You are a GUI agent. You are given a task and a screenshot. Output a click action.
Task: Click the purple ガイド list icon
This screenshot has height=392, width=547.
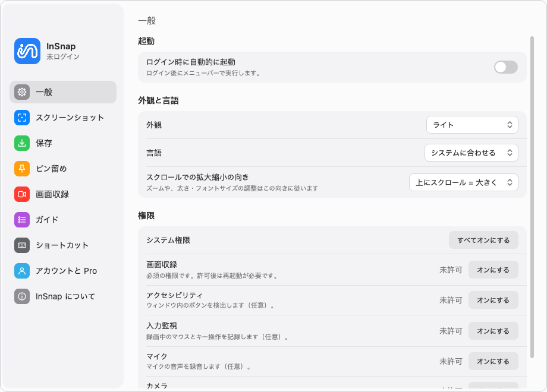click(22, 220)
